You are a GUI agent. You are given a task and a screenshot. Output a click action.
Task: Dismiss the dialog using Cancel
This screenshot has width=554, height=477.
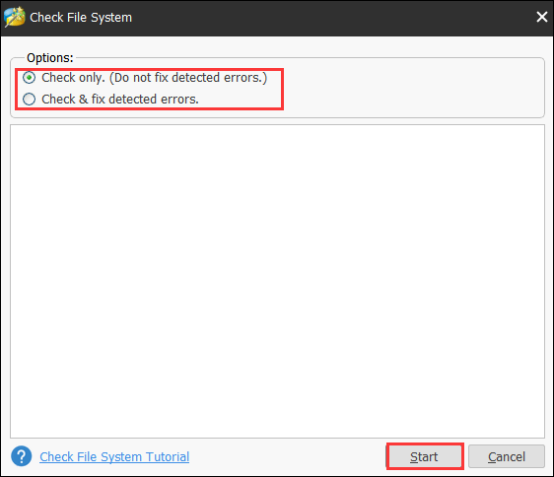[x=507, y=456]
